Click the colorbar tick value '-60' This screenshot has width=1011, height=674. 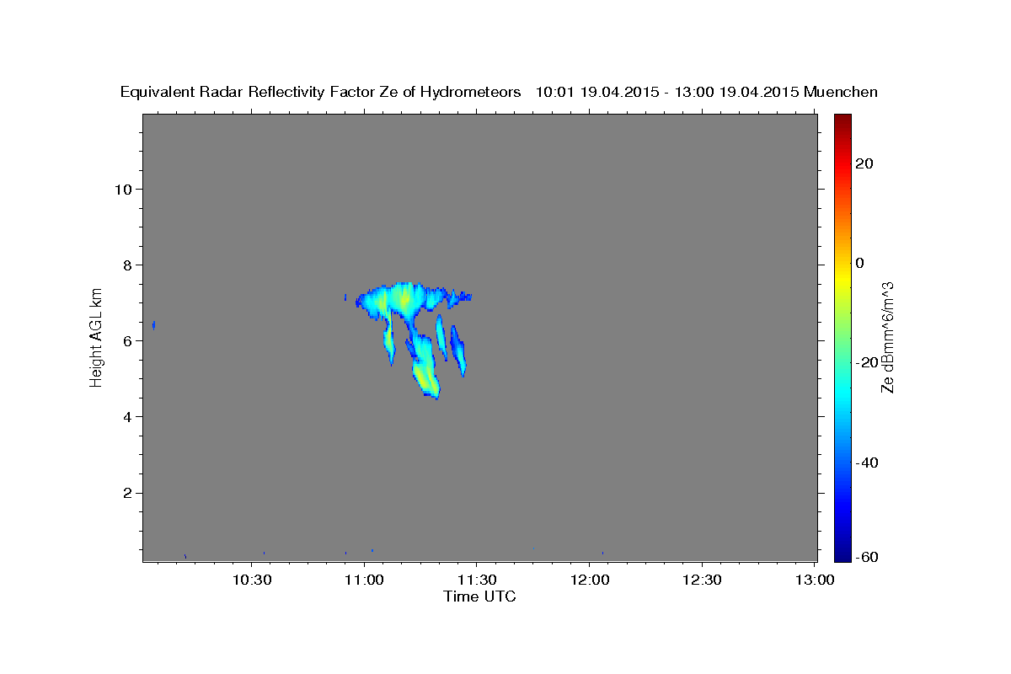point(865,557)
